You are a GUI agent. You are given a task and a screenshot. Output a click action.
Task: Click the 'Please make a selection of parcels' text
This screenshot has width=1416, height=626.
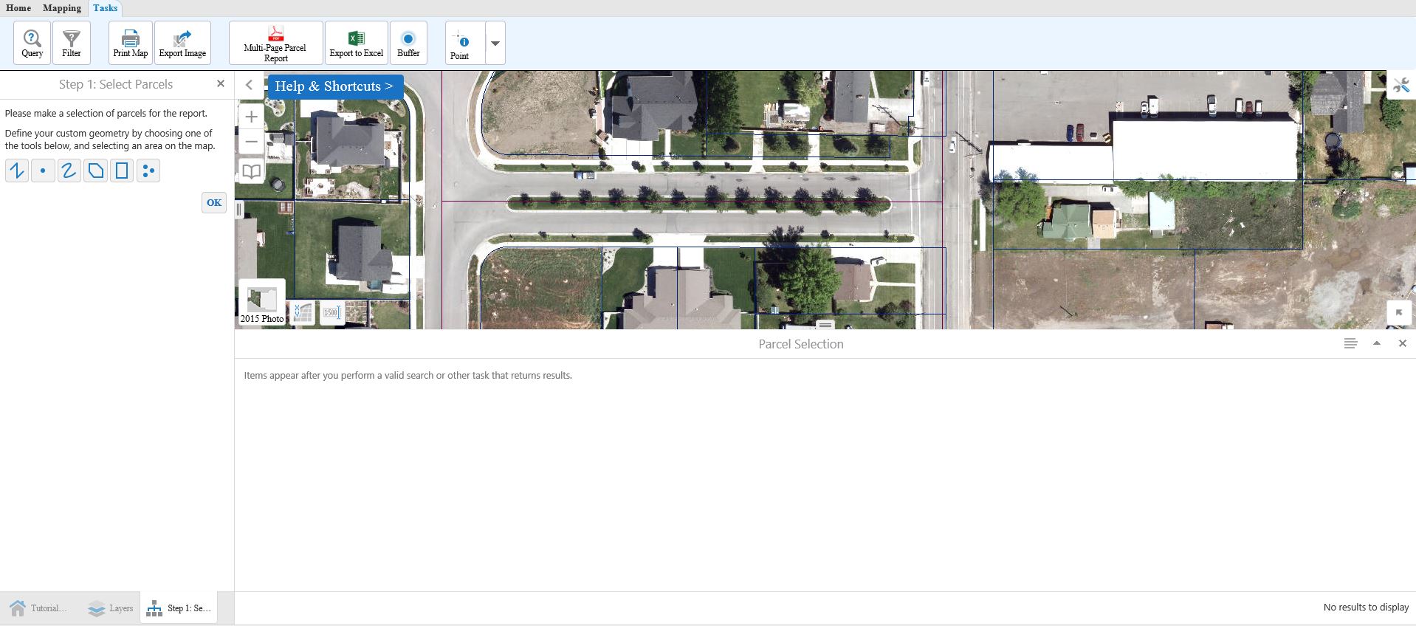pyautogui.click(x=106, y=113)
